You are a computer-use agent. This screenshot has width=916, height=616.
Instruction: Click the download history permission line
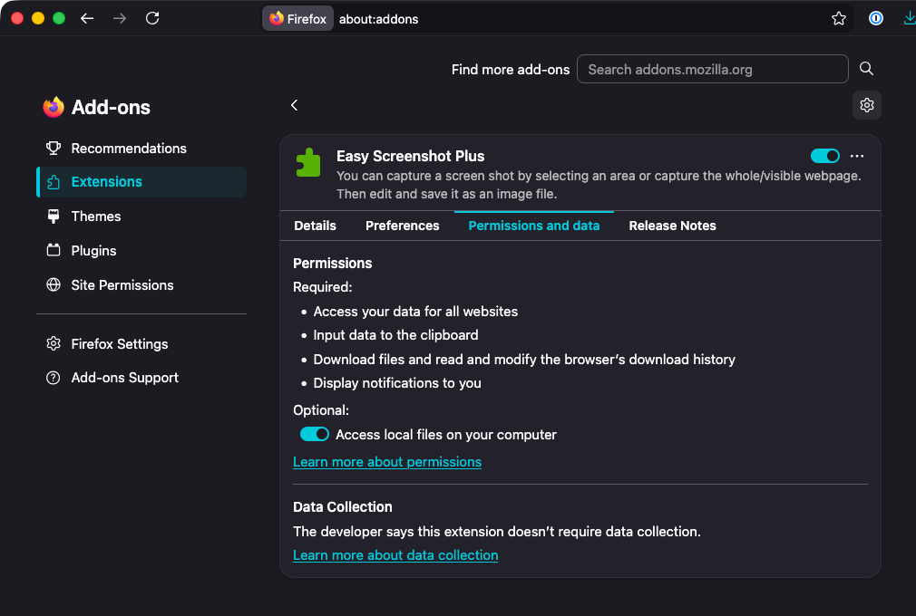pyautogui.click(x=524, y=360)
